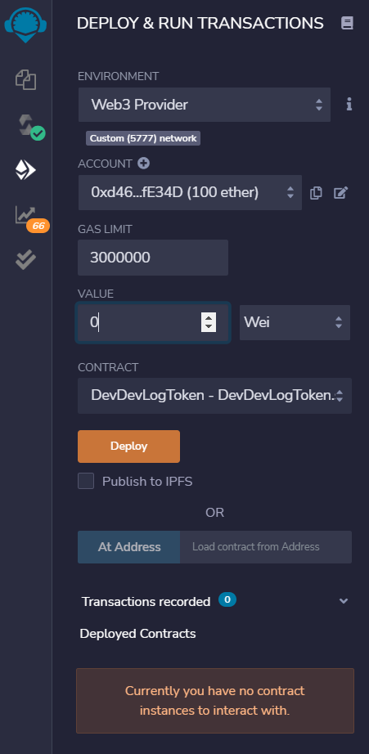Click the DEPLOY & RUN TRANSACTIONS title

[200, 23]
